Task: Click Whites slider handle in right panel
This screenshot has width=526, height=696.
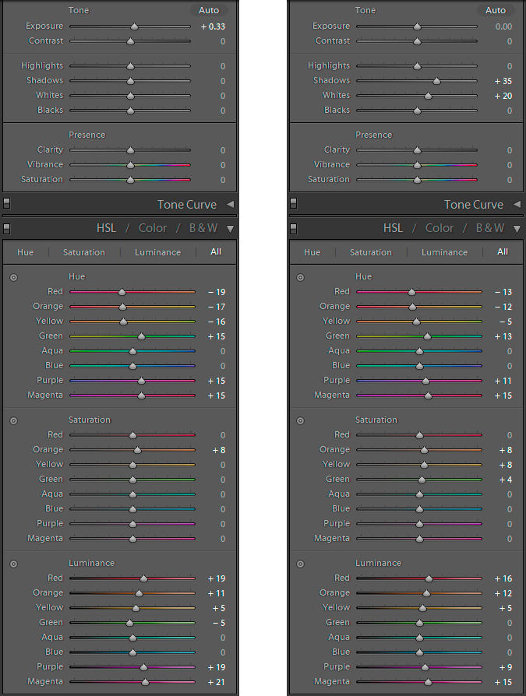Action: point(428,96)
